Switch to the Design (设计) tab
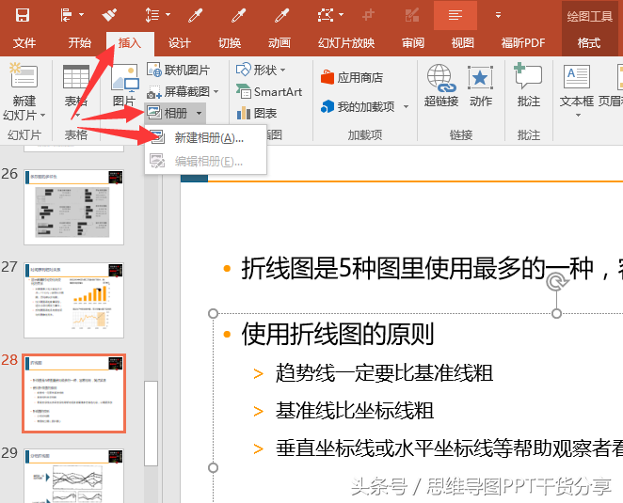Image resolution: width=623 pixels, height=503 pixels. 179,42
